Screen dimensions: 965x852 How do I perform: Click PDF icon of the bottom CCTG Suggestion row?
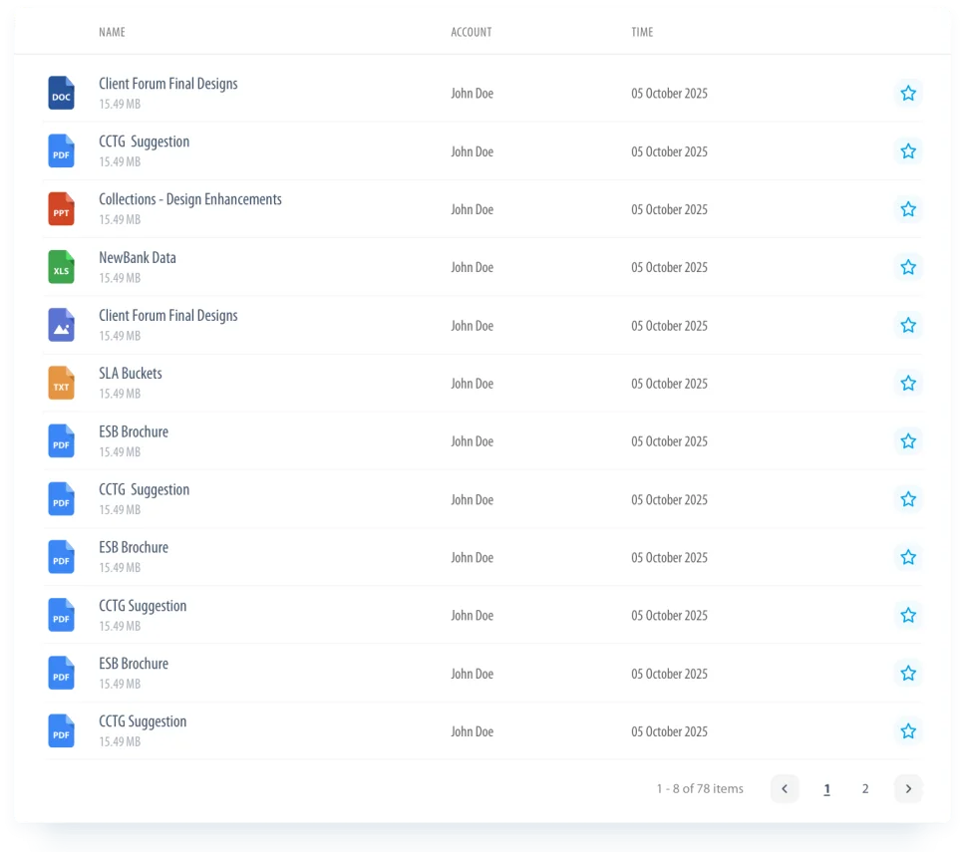pos(61,731)
